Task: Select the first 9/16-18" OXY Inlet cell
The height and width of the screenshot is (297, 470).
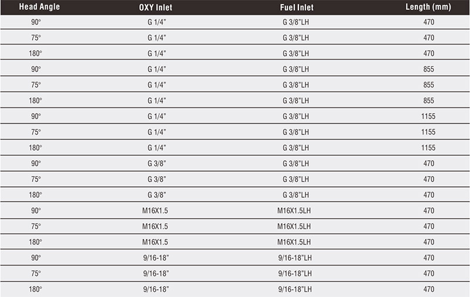Action: [156, 258]
